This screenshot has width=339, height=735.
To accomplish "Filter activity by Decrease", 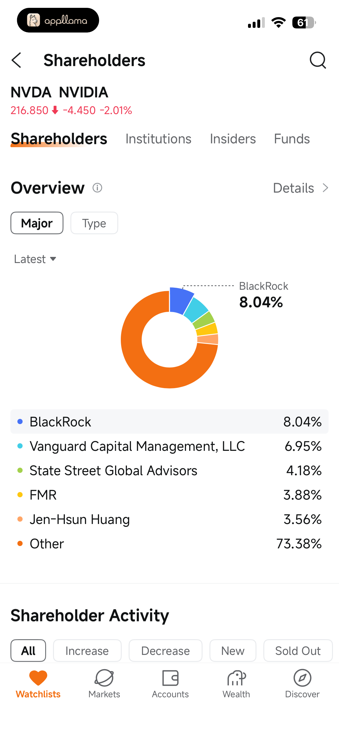I will coord(165,651).
